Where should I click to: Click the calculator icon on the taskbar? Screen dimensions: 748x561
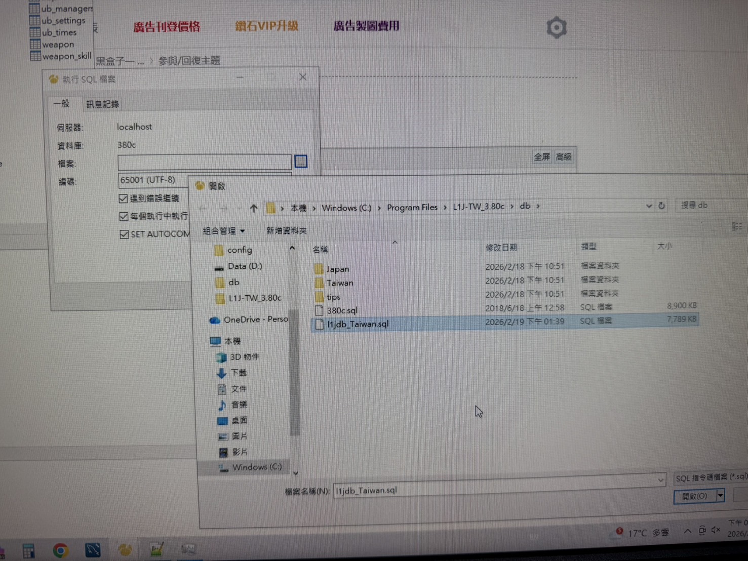(28, 550)
